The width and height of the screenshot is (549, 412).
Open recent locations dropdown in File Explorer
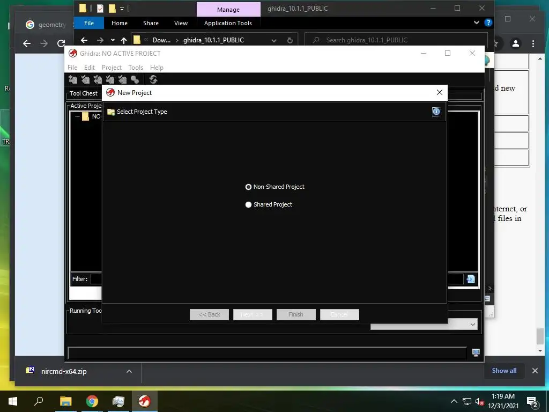[113, 40]
